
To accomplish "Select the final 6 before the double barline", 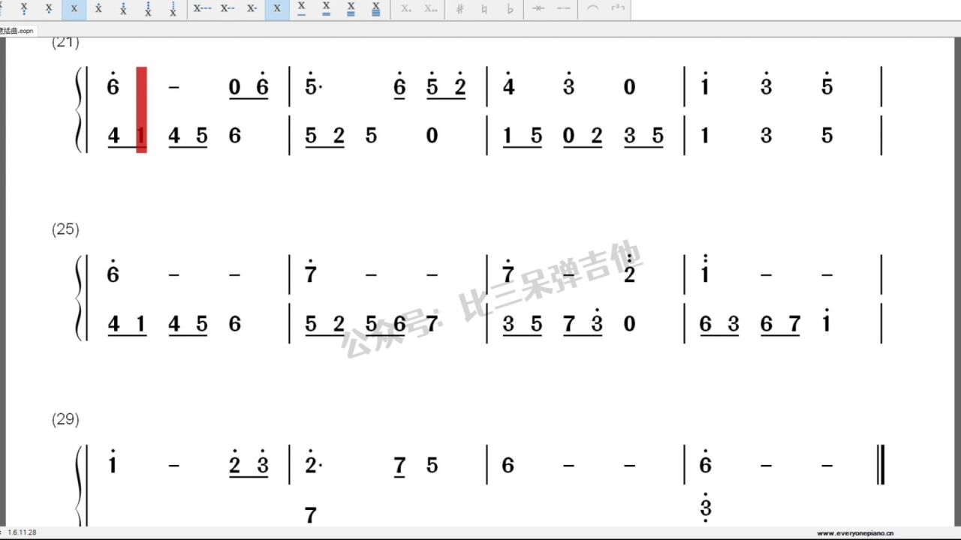I will (x=705, y=462).
